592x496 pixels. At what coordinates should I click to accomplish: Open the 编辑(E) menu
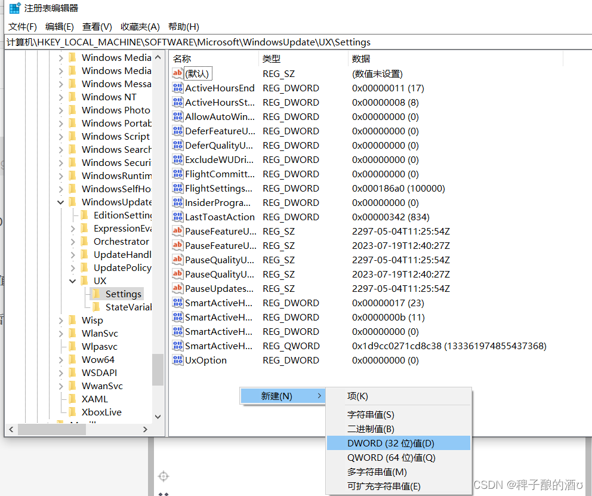click(x=59, y=27)
